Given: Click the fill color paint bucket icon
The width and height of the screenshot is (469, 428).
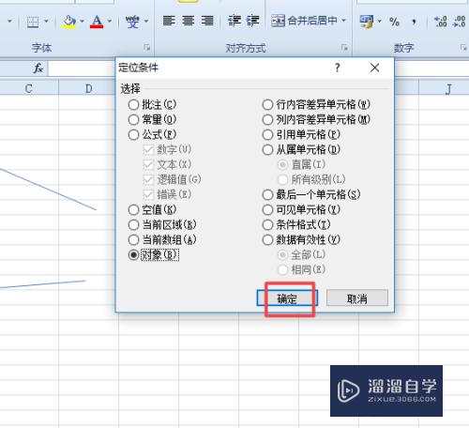Looking at the screenshot, I should point(68,22).
